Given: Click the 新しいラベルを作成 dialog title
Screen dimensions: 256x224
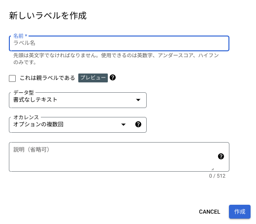Looking at the screenshot, I should click(x=48, y=16).
